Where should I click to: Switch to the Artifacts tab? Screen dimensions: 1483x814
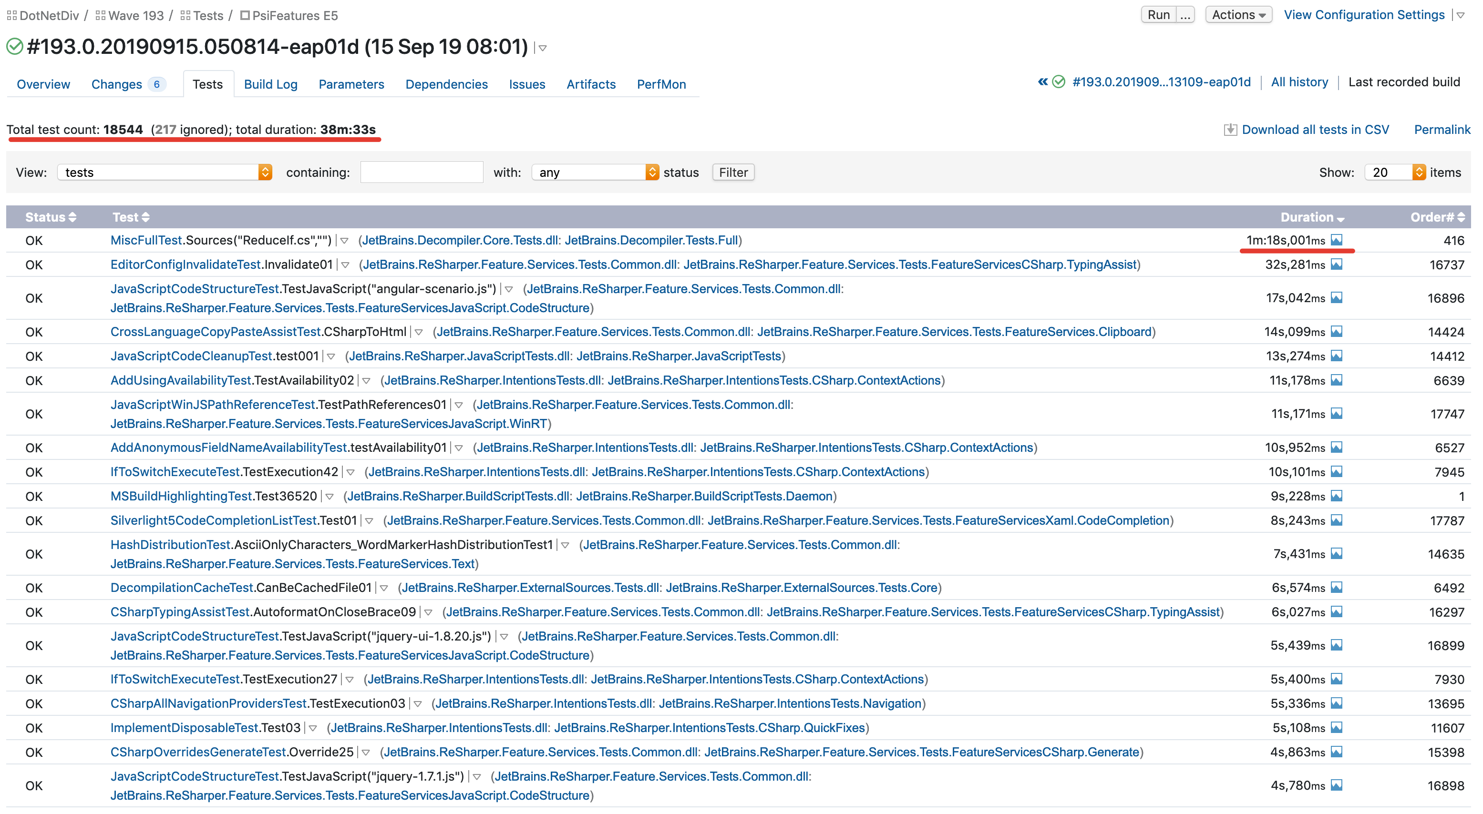click(x=591, y=84)
